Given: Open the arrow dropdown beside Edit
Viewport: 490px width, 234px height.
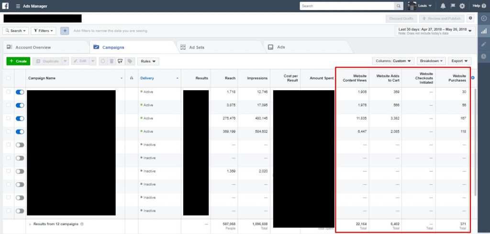Looking at the screenshot, I should (x=93, y=61).
